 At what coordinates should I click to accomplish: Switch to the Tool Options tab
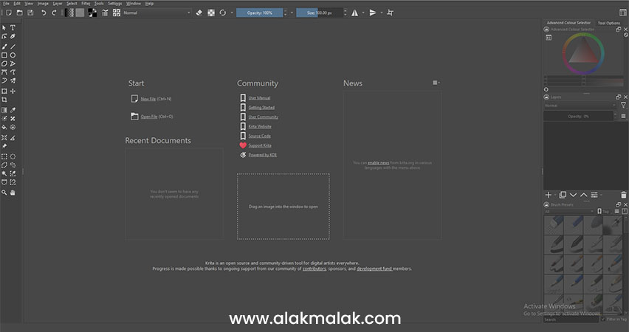[x=608, y=23]
